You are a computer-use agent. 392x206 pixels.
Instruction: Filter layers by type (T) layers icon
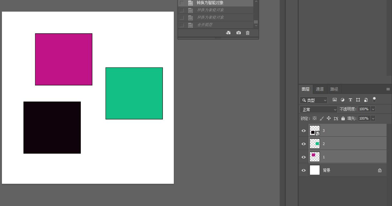[x=350, y=100]
